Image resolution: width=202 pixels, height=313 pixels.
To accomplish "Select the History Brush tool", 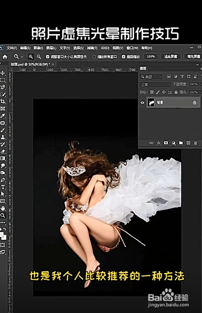I will click(x=3, y=144).
